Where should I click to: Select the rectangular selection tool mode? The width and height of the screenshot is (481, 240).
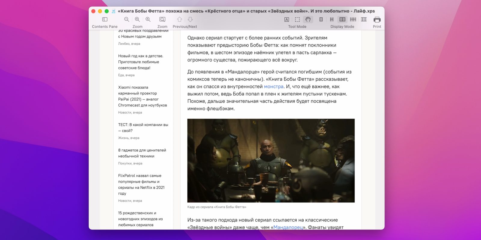297,19
